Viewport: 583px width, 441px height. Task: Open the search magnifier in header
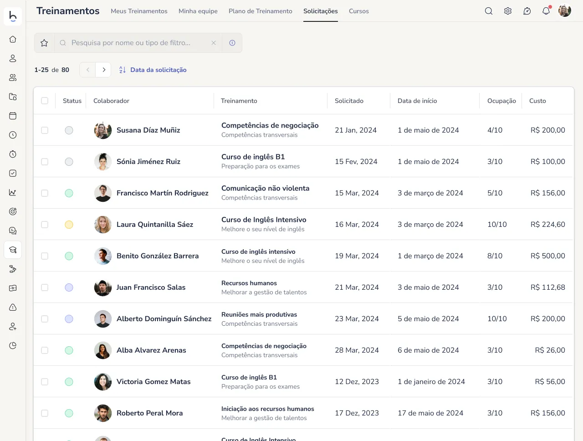point(489,11)
